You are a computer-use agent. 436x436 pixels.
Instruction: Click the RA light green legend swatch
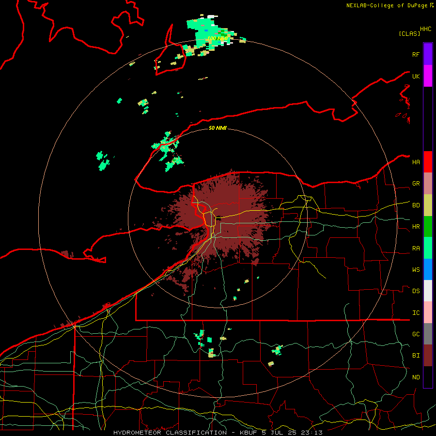pyautogui.click(x=428, y=248)
